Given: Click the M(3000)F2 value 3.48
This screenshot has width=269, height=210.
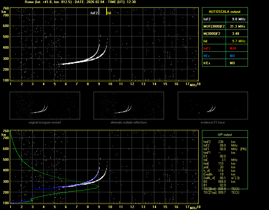Looking at the screenshot, I should pos(236,34).
